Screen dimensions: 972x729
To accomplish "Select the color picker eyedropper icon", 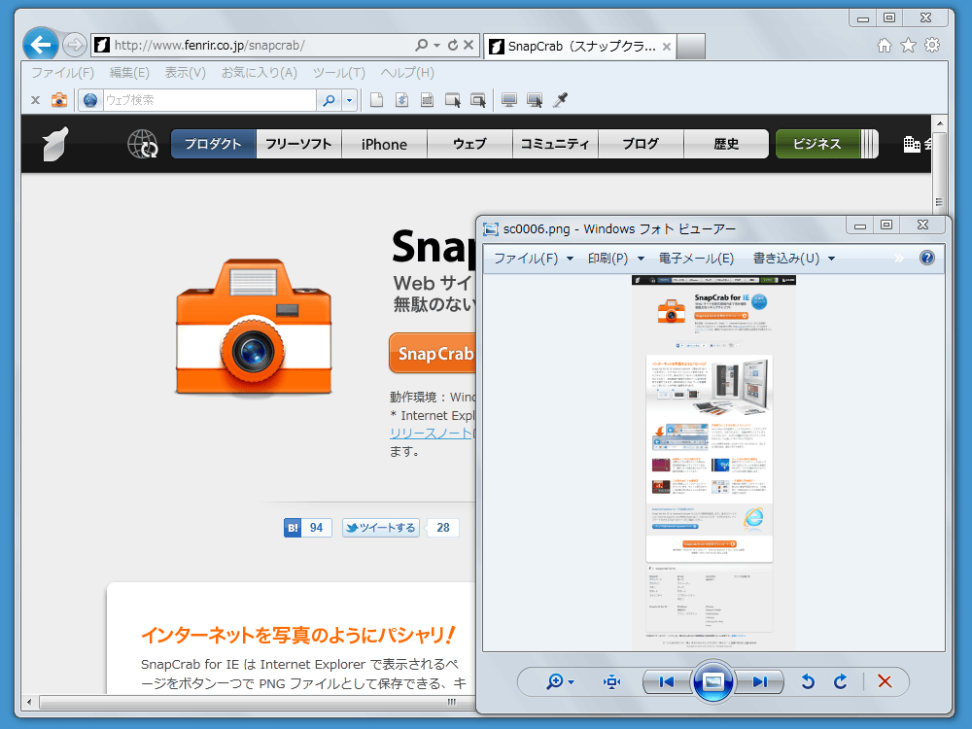I will [x=561, y=100].
